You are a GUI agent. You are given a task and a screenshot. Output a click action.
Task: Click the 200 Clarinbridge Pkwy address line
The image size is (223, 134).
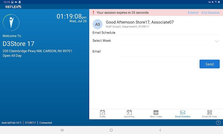click(x=37, y=51)
